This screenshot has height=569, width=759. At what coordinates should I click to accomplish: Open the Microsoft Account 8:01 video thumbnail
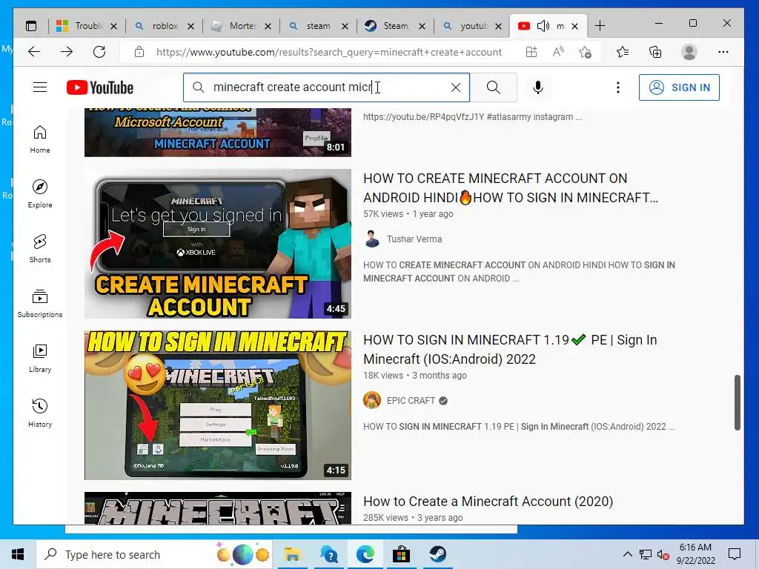(218, 132)
